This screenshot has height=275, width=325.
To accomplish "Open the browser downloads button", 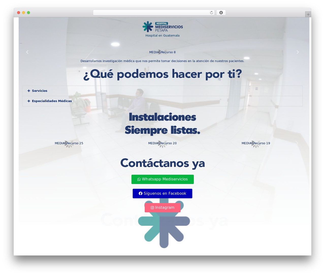I will [x=221, y=13].
